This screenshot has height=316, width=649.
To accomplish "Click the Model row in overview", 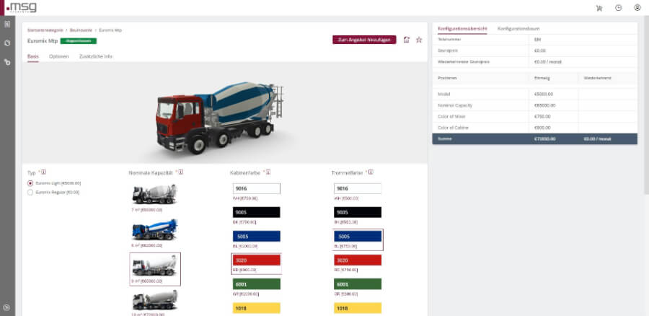I will point(535,94).
